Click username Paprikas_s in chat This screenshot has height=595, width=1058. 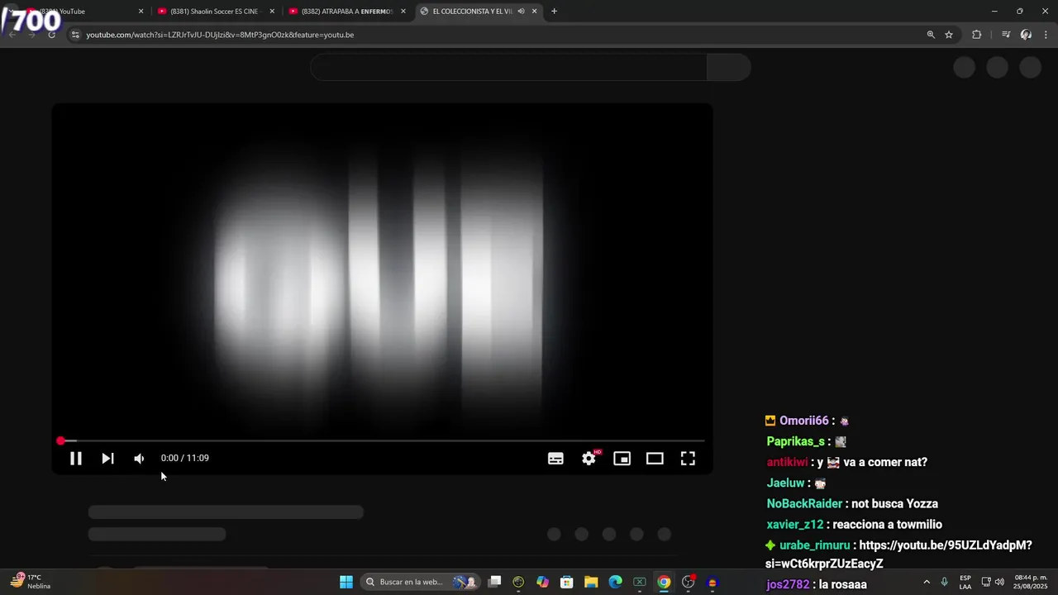[x=795, y=441]
